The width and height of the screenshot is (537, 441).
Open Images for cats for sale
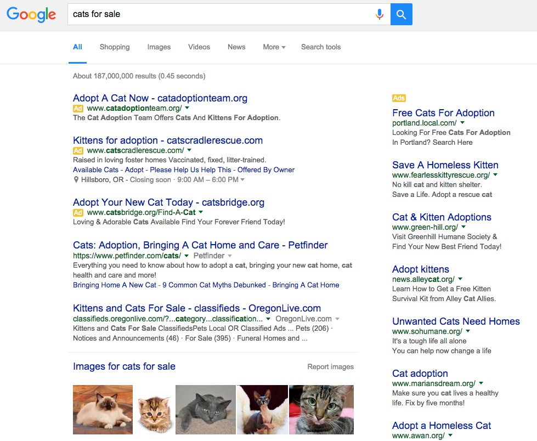[124, 366]
